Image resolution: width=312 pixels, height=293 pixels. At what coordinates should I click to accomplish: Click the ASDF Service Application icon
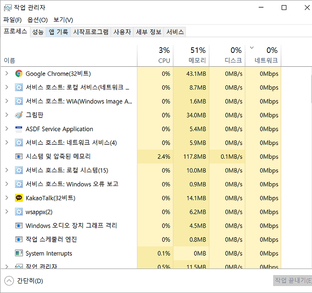click(x=19, y=129)
